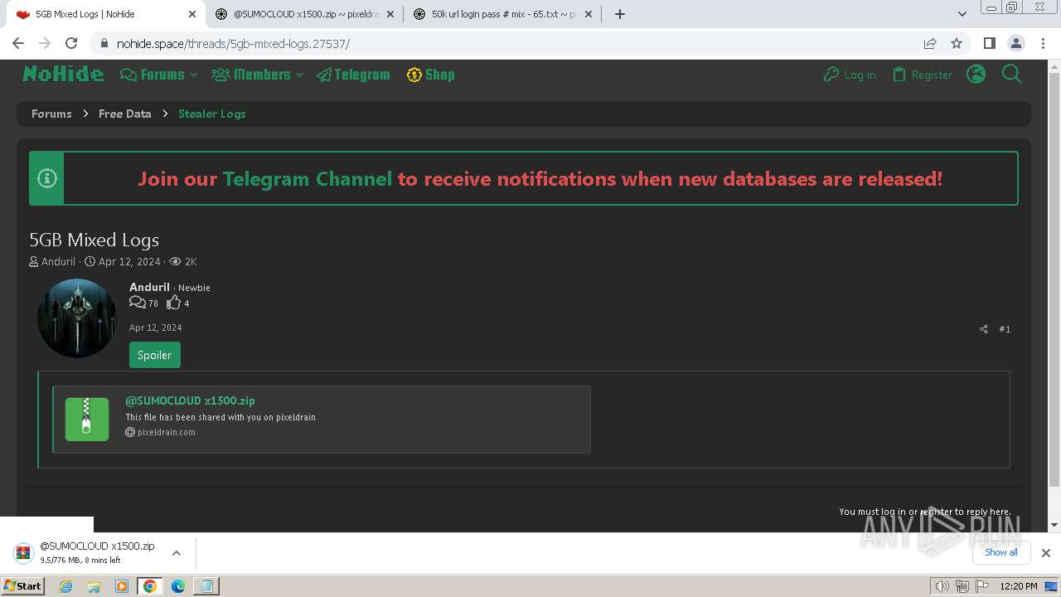
Task: Open the Telegram navigation link
Action: 353,75
